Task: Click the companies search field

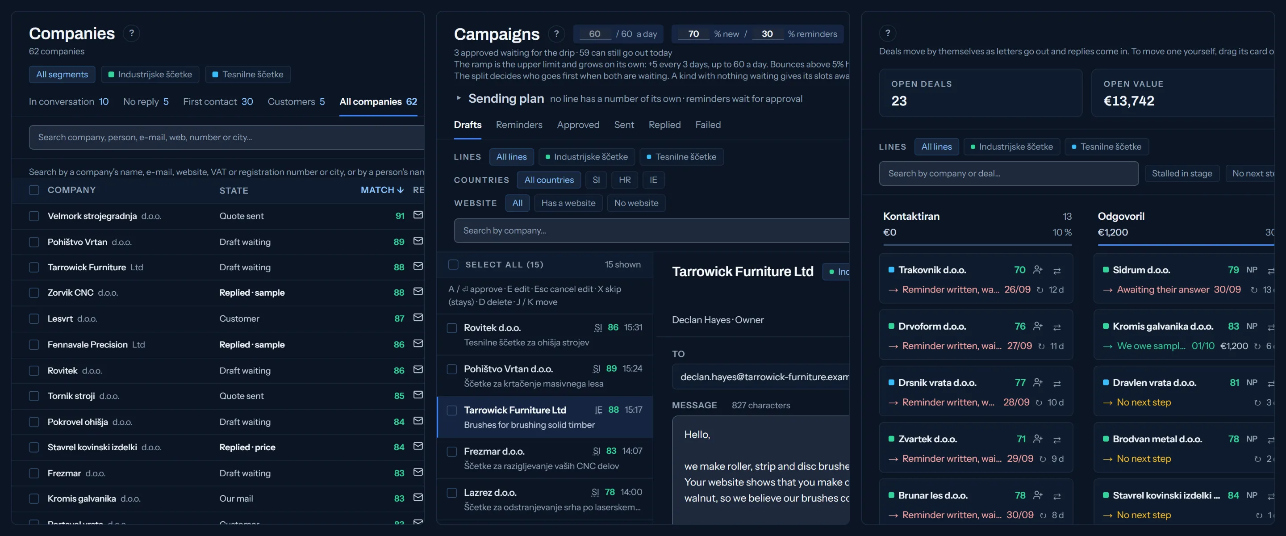Action: click(227, 138)
